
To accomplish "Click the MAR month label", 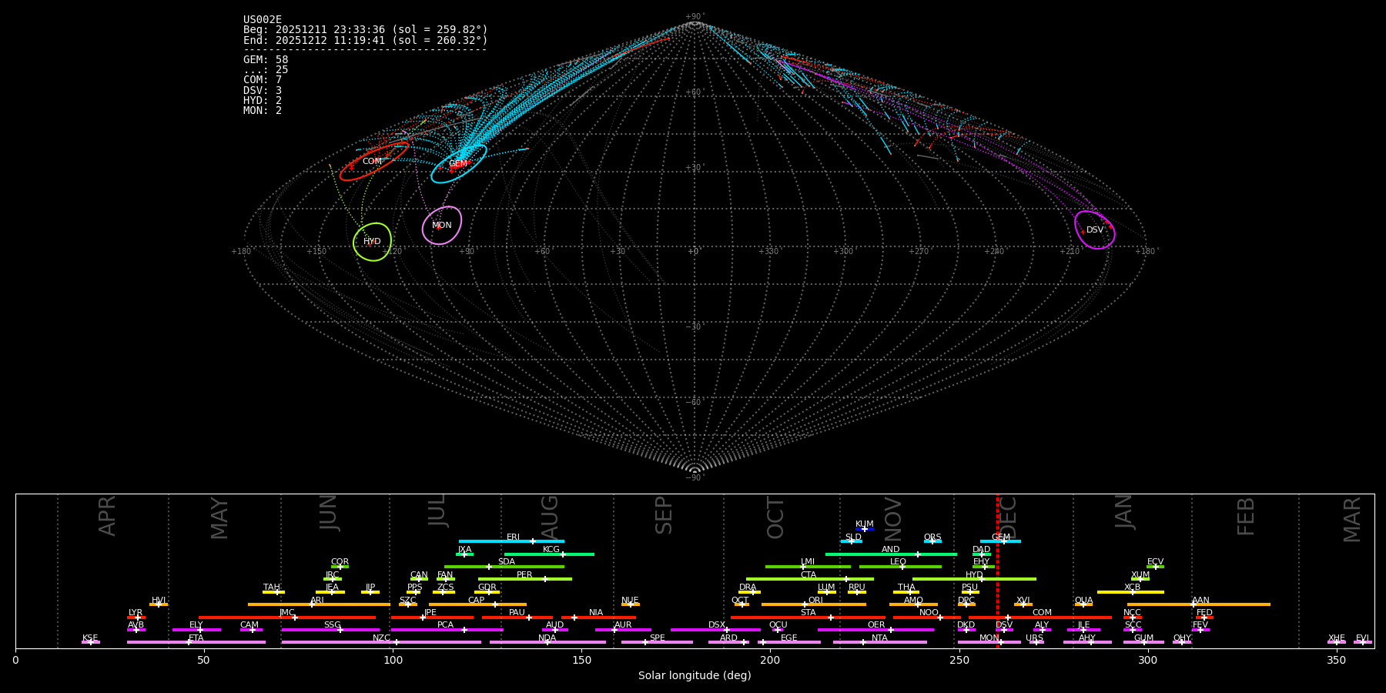I will [1352, 520].
